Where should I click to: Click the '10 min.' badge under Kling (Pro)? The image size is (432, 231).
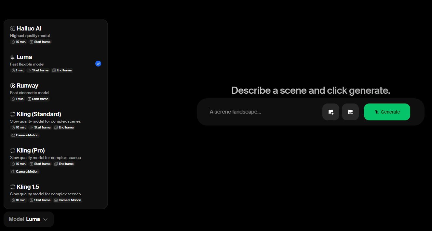point(19,164)
